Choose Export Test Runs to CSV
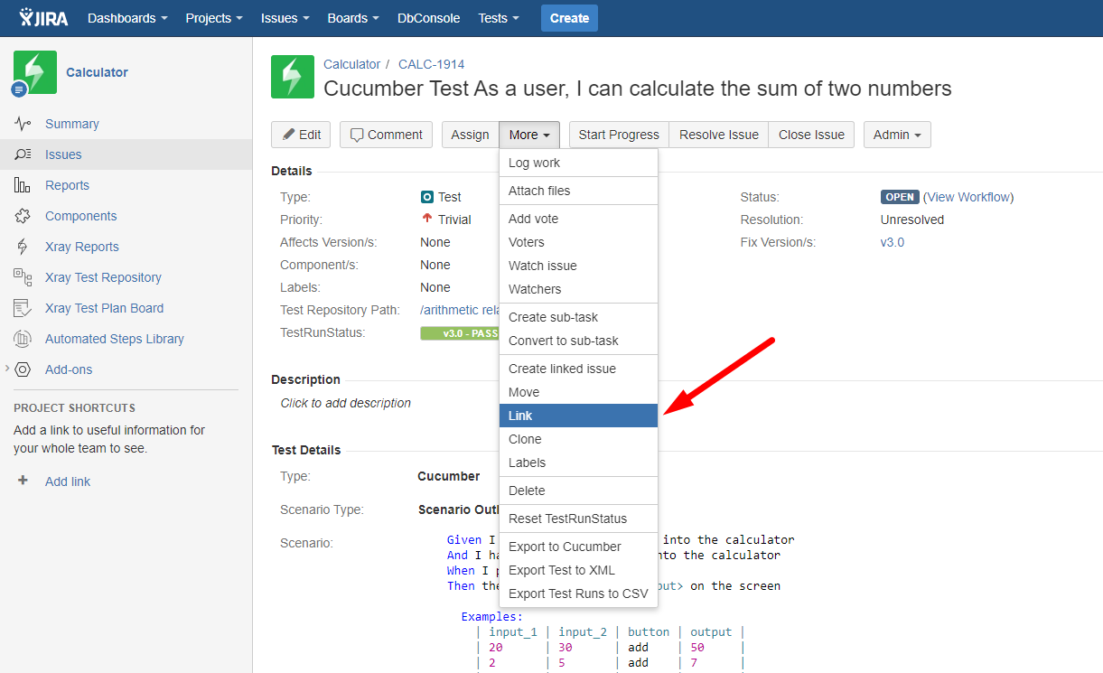 (x=579, y=594)
